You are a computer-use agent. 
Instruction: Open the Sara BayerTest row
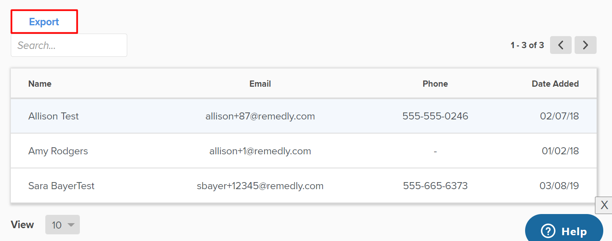pyautogui.click(x=304, y=186)
